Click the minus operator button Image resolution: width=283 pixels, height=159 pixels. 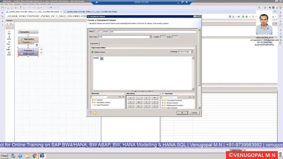click(138, 98)
